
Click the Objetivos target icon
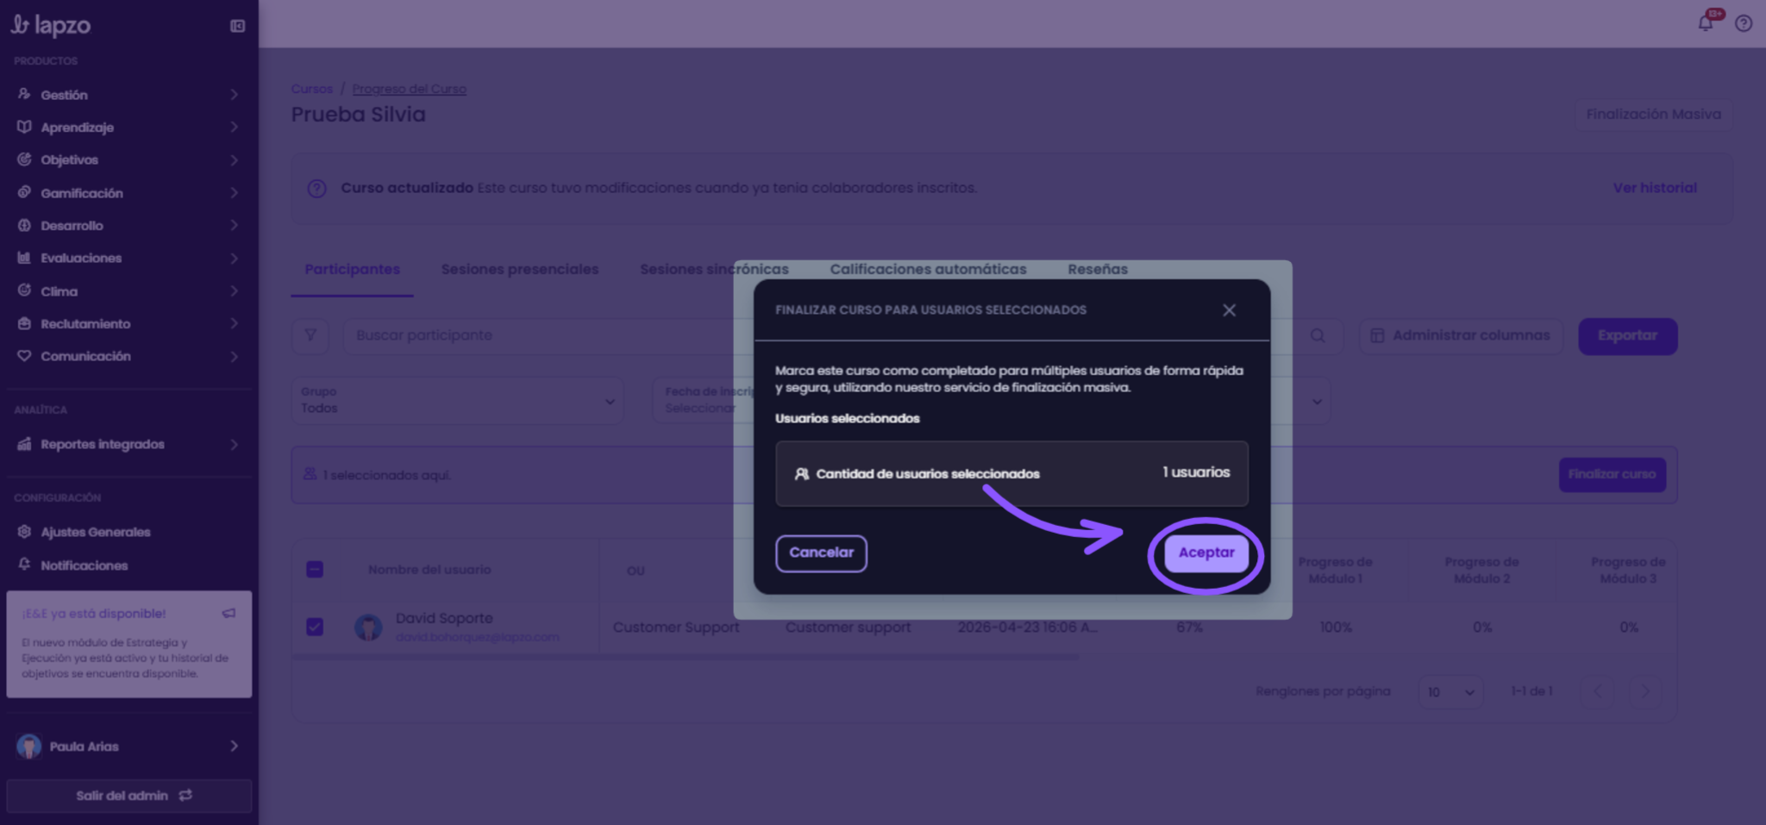24,159
